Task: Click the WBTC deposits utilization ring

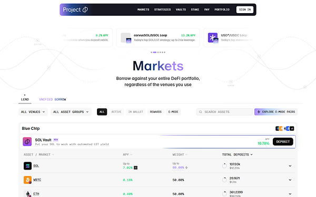Action: [x=224, y=180]
